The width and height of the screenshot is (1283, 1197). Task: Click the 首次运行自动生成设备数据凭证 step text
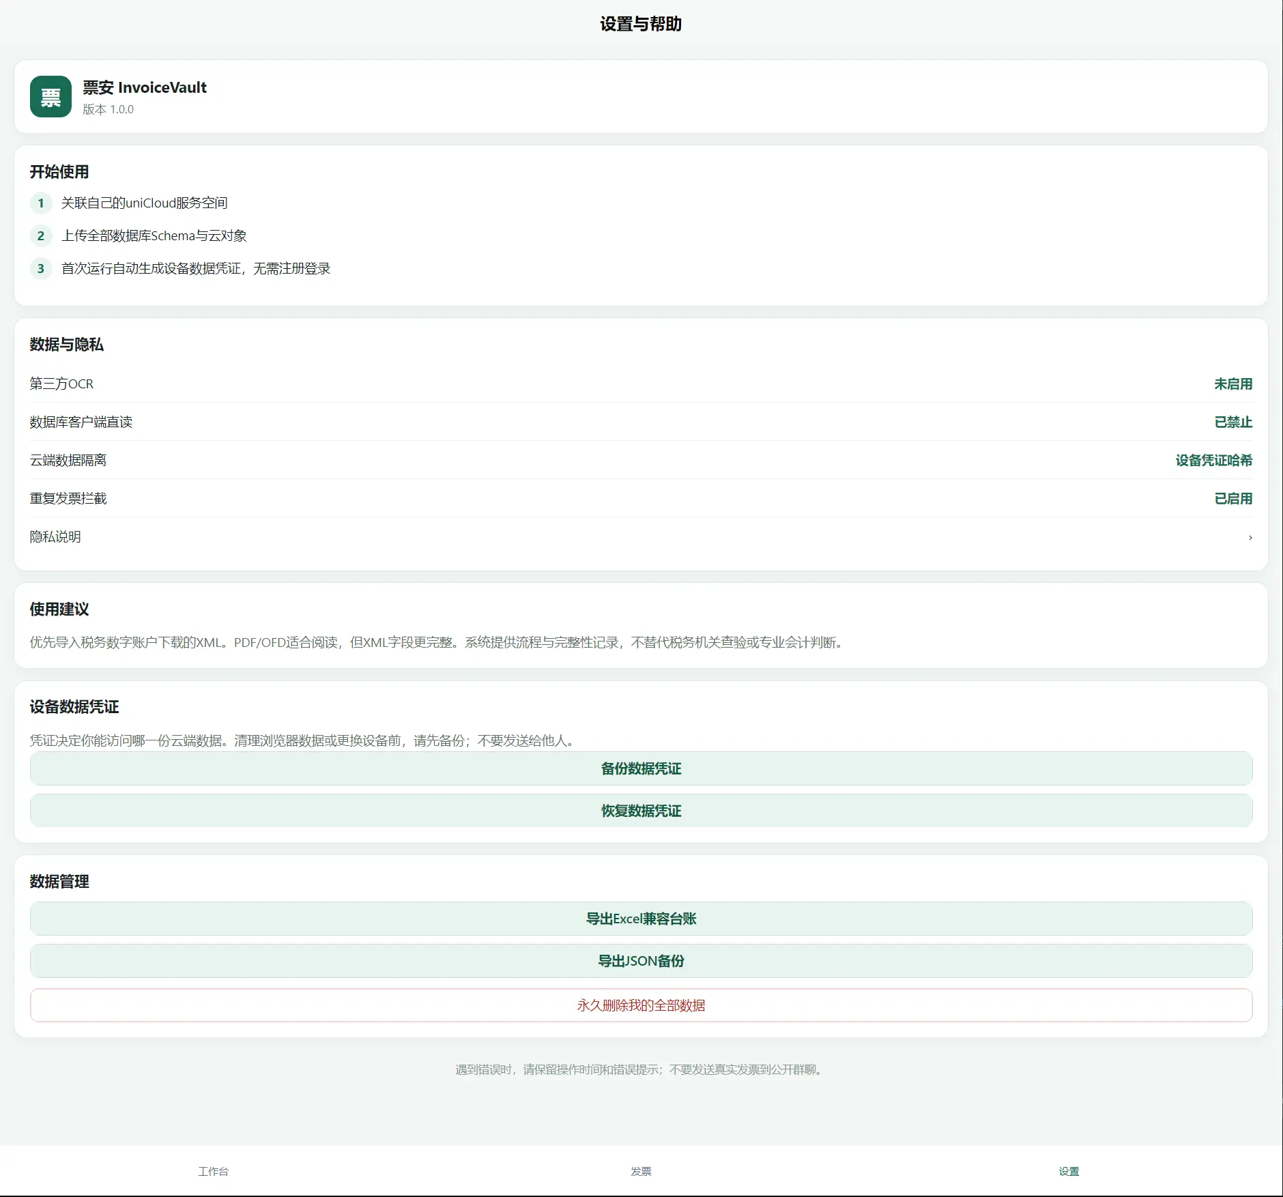pos(196,268)
